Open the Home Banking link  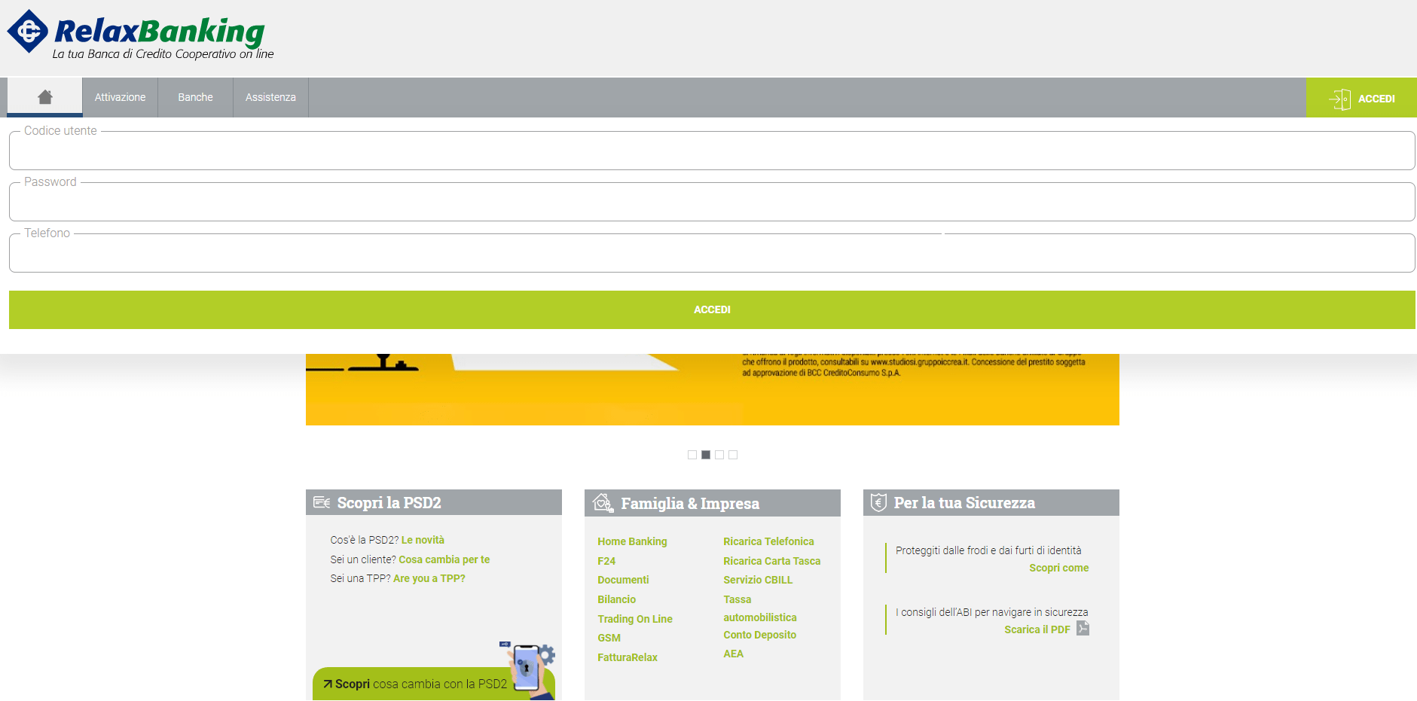click(632, 541)
